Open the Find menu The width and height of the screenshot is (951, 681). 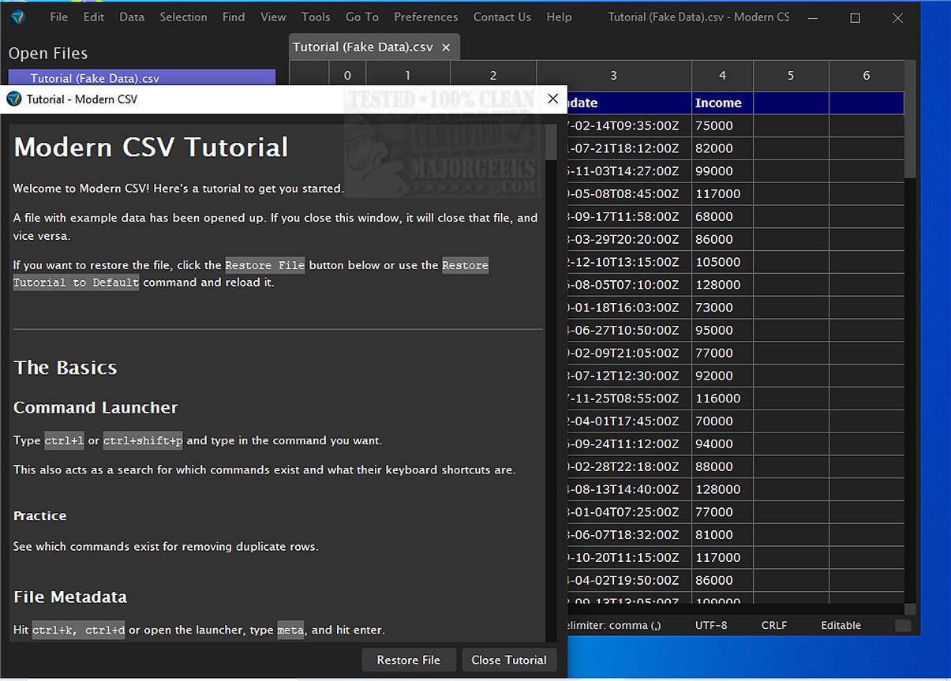(x=234, y=17)
